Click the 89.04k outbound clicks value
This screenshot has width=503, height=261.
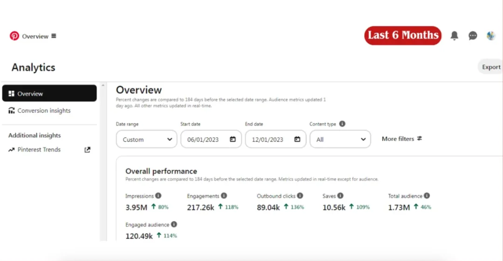click(x=268, y=207)
